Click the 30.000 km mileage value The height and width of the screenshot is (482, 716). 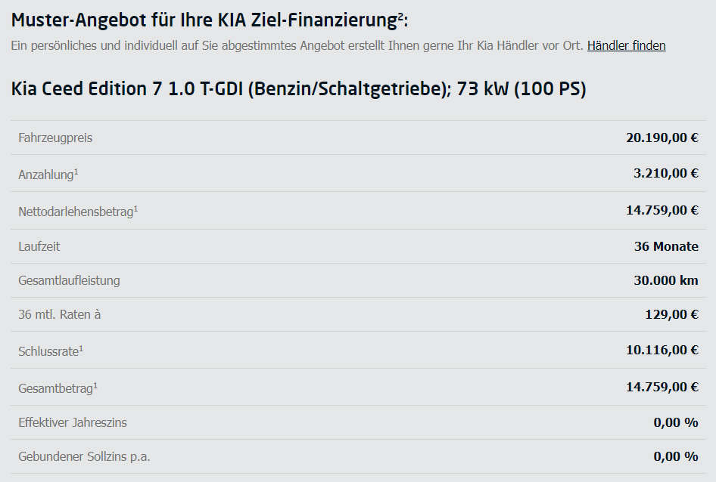(666, 280)
